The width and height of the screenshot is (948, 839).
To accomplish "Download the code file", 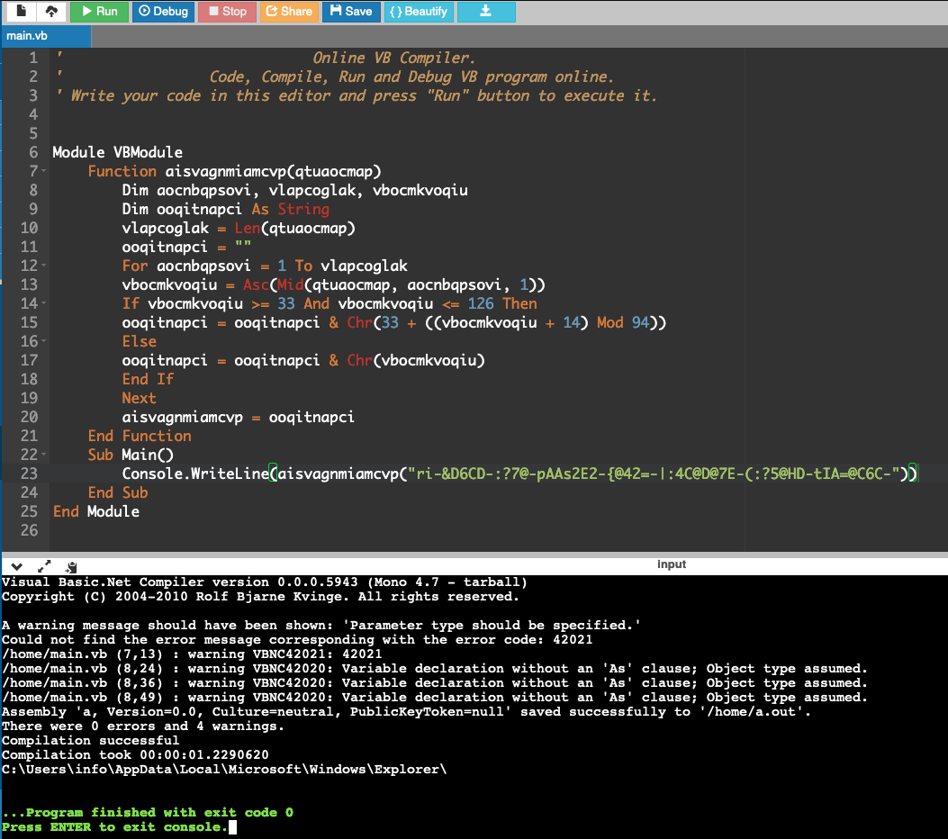I will point(486,12).
